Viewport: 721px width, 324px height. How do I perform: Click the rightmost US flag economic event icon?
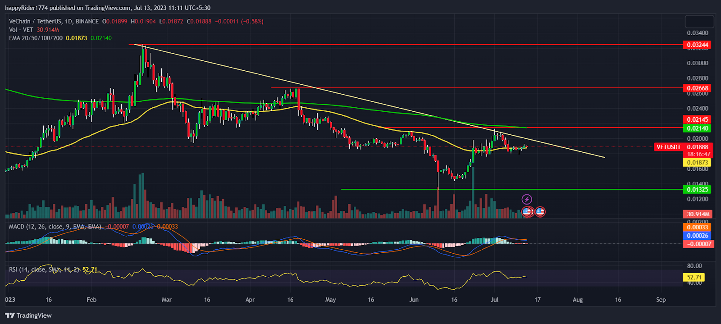click(540, 211)
